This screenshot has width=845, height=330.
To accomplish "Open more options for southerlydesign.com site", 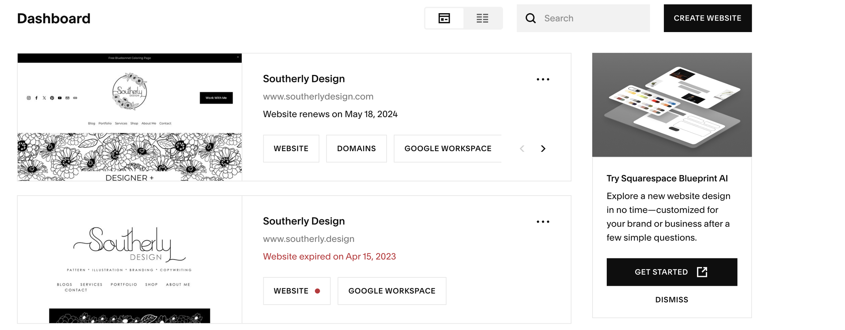I will coord(543,80).
